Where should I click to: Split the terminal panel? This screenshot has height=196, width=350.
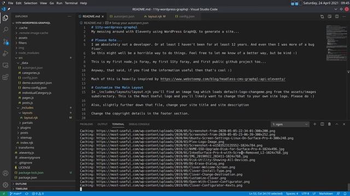[322, 124]
